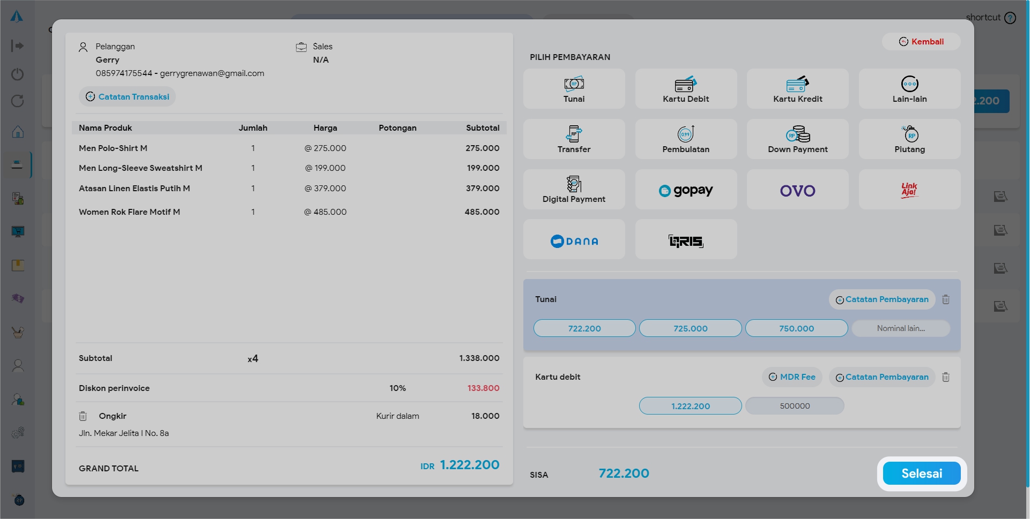This screenshot has width=1030, height=519.
Task: Edit the 500000 debit amount field
Action: click(x=794, y=406)
